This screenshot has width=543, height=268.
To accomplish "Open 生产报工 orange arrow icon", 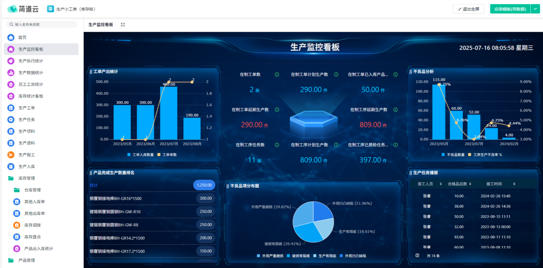I will [x=11, y=155].
